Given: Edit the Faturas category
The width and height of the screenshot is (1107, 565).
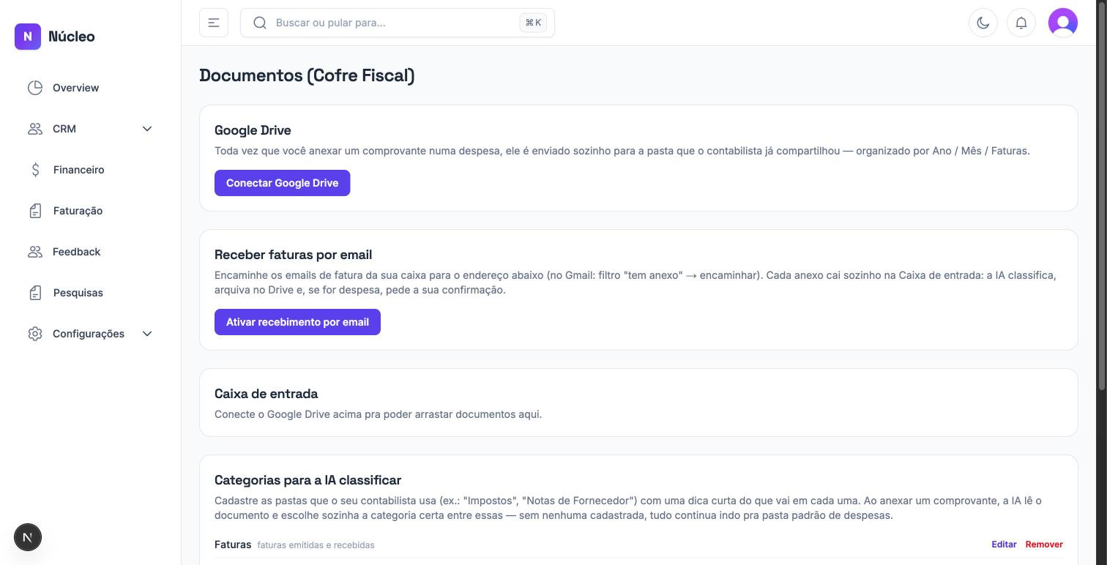Looking at the screenshot, I should 1004,545.
